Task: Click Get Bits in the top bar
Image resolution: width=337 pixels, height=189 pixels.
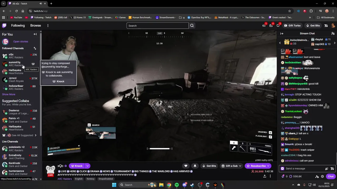Action: tap(313, 25)
